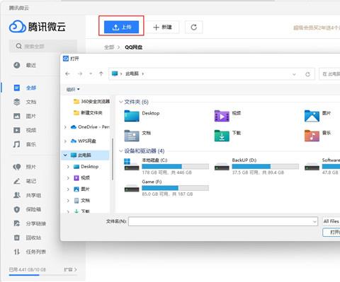This screenshot has height=282, width=340.
Task: Expand OneDrive node in tree
Action: coord(65,127)
